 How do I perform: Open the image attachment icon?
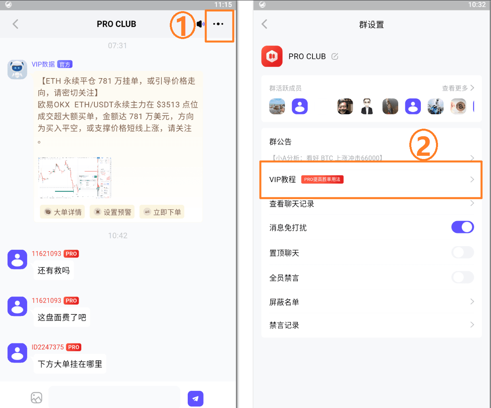tap(36, 397)
